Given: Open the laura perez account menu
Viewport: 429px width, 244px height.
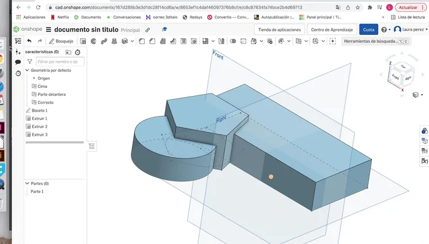Looking at the screenshot, I should [x=411, y=30].
